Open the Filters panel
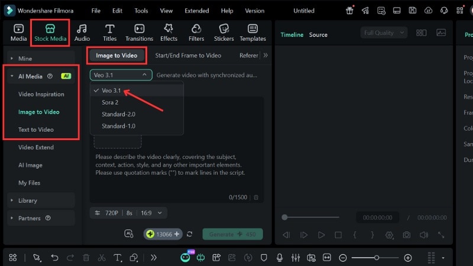473x266 pixels. [196, 33]
